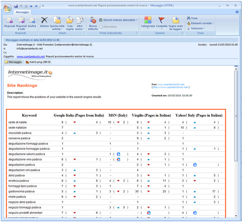Screen dimensions: 242x222
Task: Go to next item using the down arrow
Action: click(x=36, y=6)
